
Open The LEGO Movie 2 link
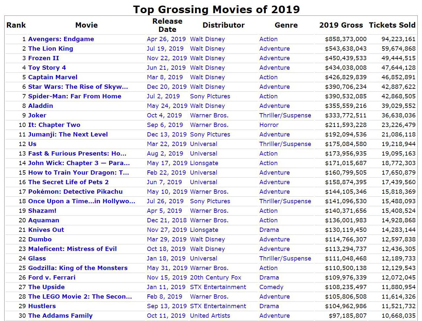pos(80,296)
